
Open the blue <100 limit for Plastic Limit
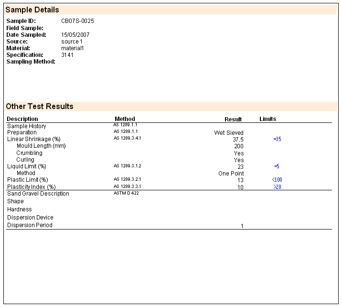click(277, 180)
